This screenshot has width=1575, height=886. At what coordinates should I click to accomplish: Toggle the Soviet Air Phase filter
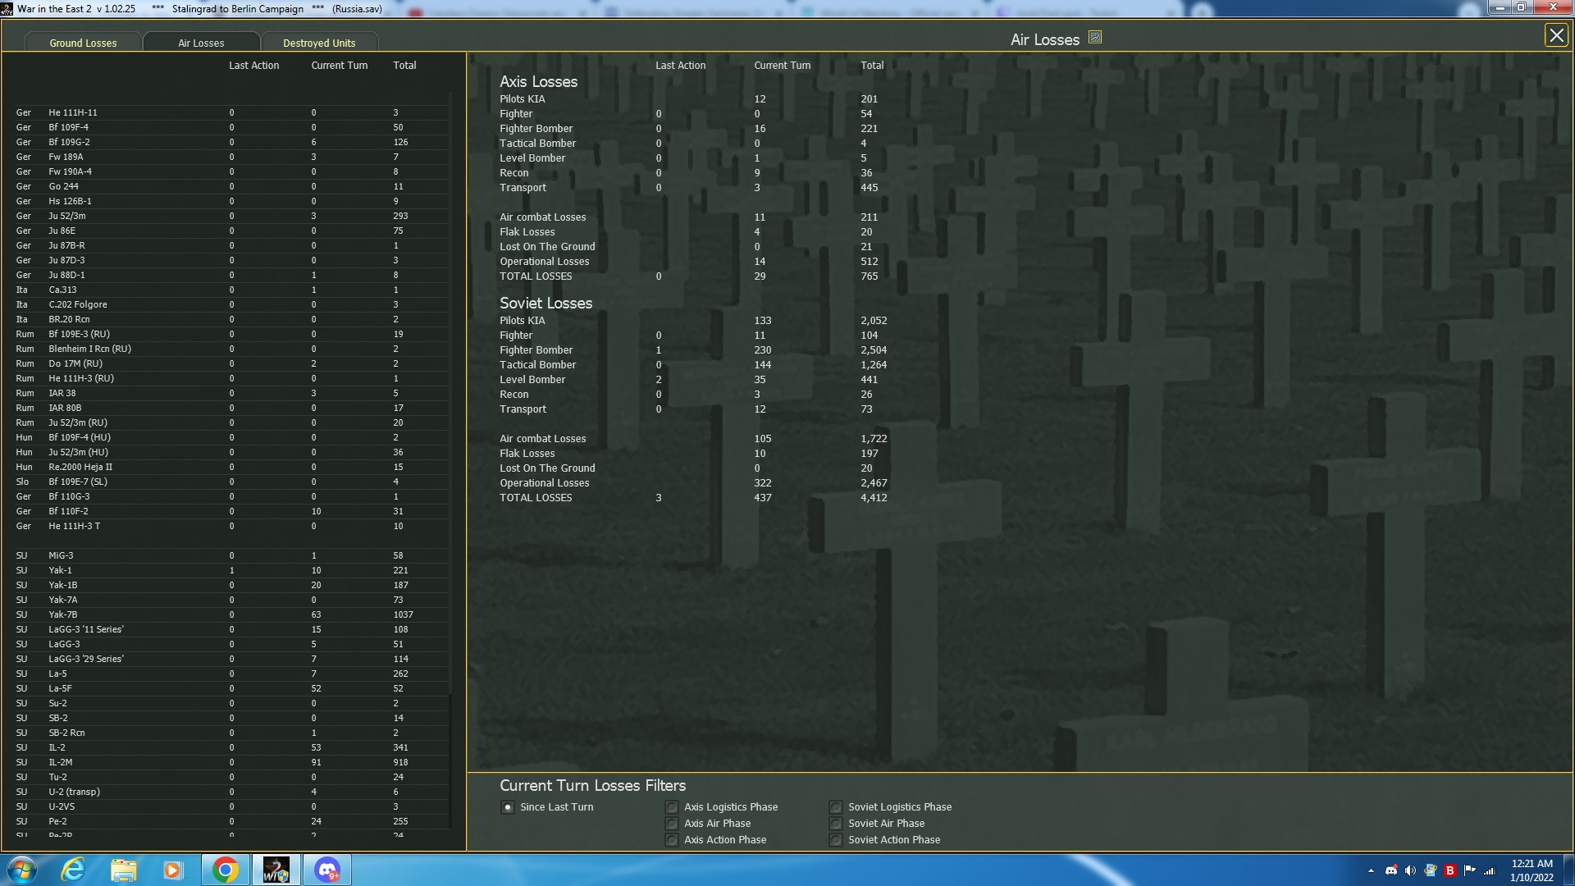[836, 824]
